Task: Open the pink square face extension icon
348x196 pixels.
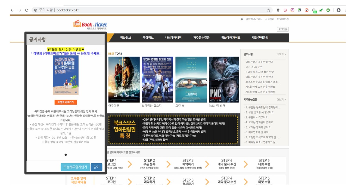Action: pyautogui.click(x=285, y=10)
